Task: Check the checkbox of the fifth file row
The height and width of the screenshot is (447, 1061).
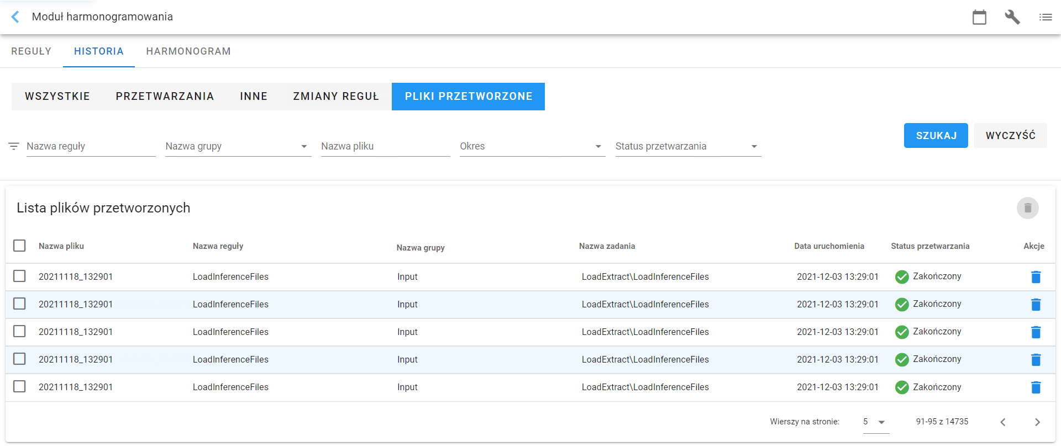Action: point(19,386)
